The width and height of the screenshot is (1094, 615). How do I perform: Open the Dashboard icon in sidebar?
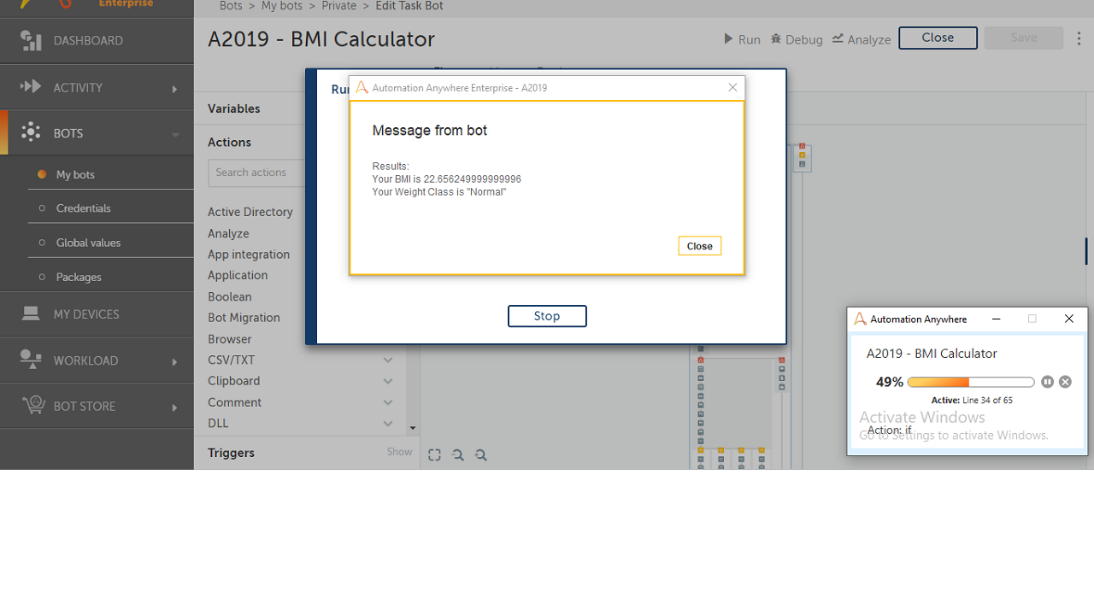(x=31, y=40)
